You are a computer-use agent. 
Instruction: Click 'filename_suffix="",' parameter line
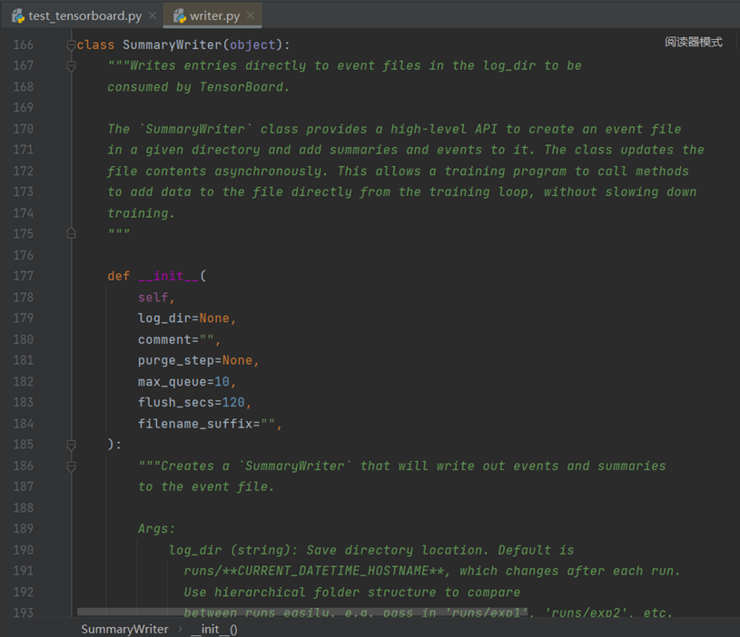click(x=210, y=424)
